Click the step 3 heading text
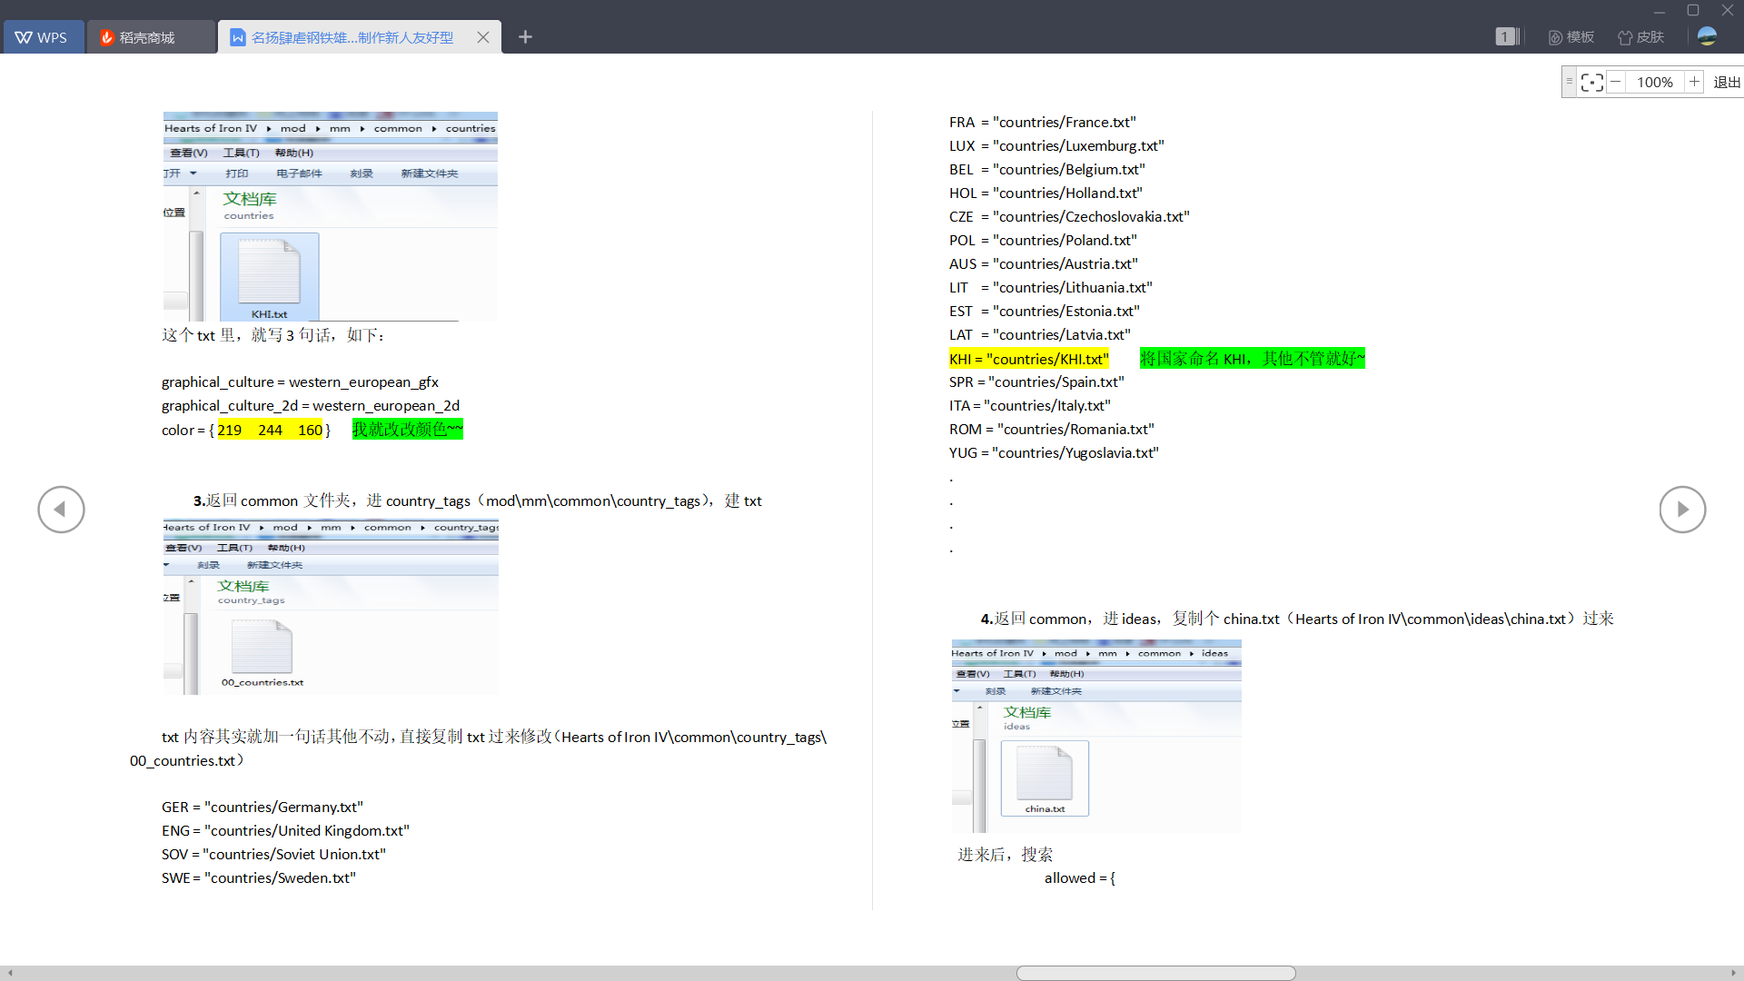1744x981 pixels. click(x=477, y=500)
